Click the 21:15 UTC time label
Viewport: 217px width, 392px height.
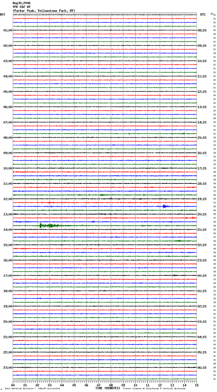point(202,230)
